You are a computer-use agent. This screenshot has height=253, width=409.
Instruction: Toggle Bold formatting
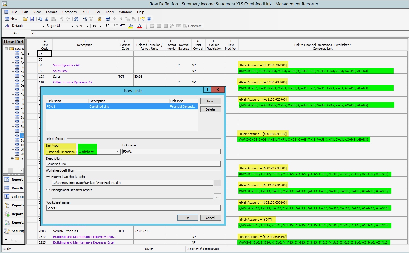pos(94,26)
